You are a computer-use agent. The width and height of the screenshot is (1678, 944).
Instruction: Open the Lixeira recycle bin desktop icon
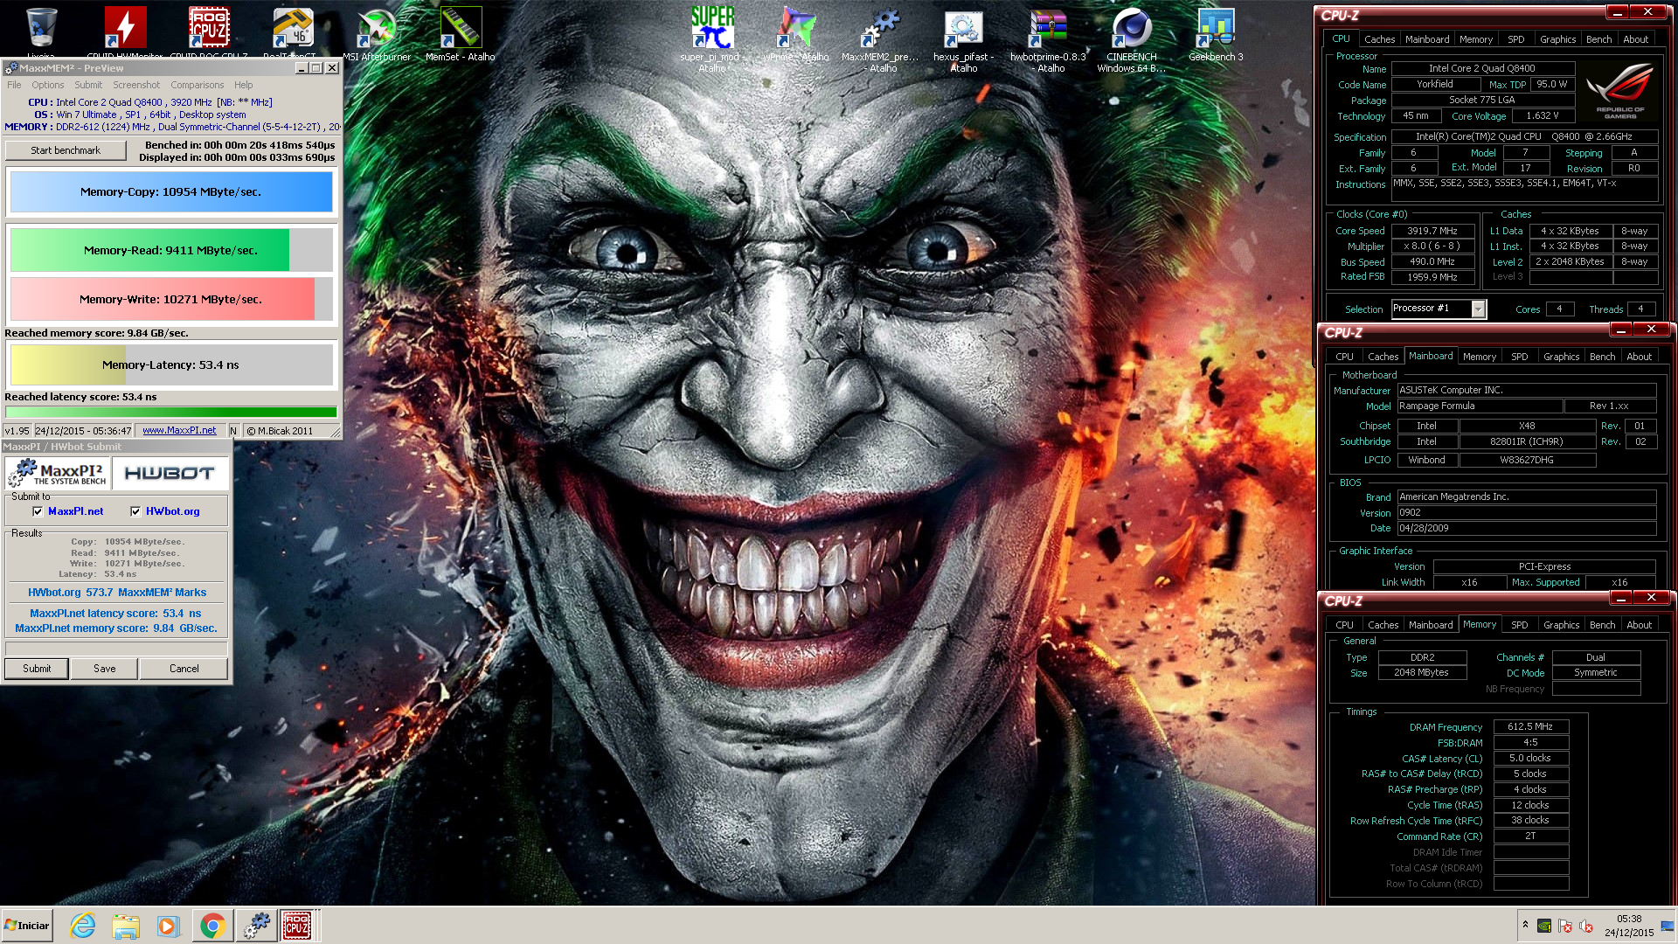tap(41, 28)
